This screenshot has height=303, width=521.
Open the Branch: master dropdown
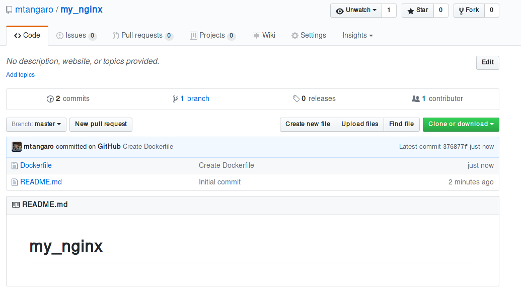(36, 124)
